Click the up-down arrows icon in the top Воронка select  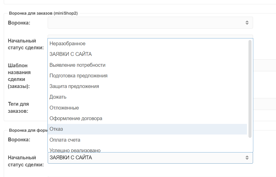[x=247, y=23]
